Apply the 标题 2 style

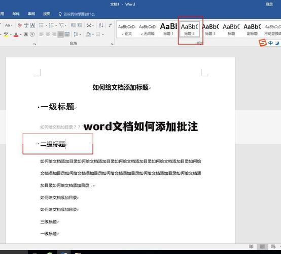coord(189,29)
